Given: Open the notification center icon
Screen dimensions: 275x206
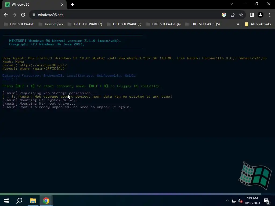Looking at the screenshot, I should pyautogui.click(x=267, y=201).
